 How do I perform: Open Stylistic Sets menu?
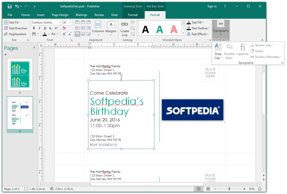click(262, 45)
